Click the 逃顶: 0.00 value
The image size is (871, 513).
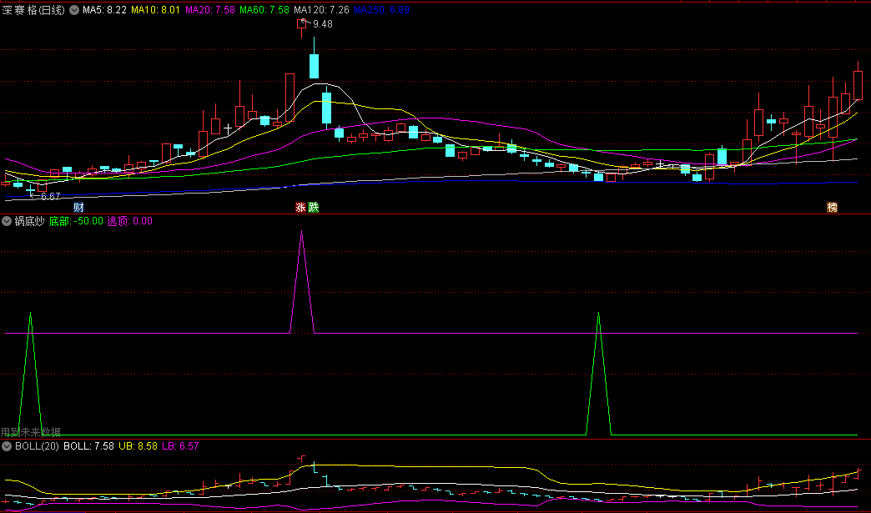coord(130,221)
